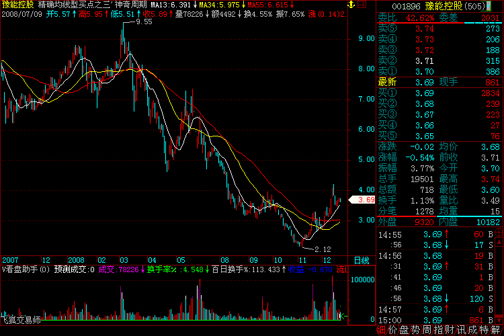Switch to the 细 tab
The width and height of the screenshot is (504, 336).
tap(381, 330)
